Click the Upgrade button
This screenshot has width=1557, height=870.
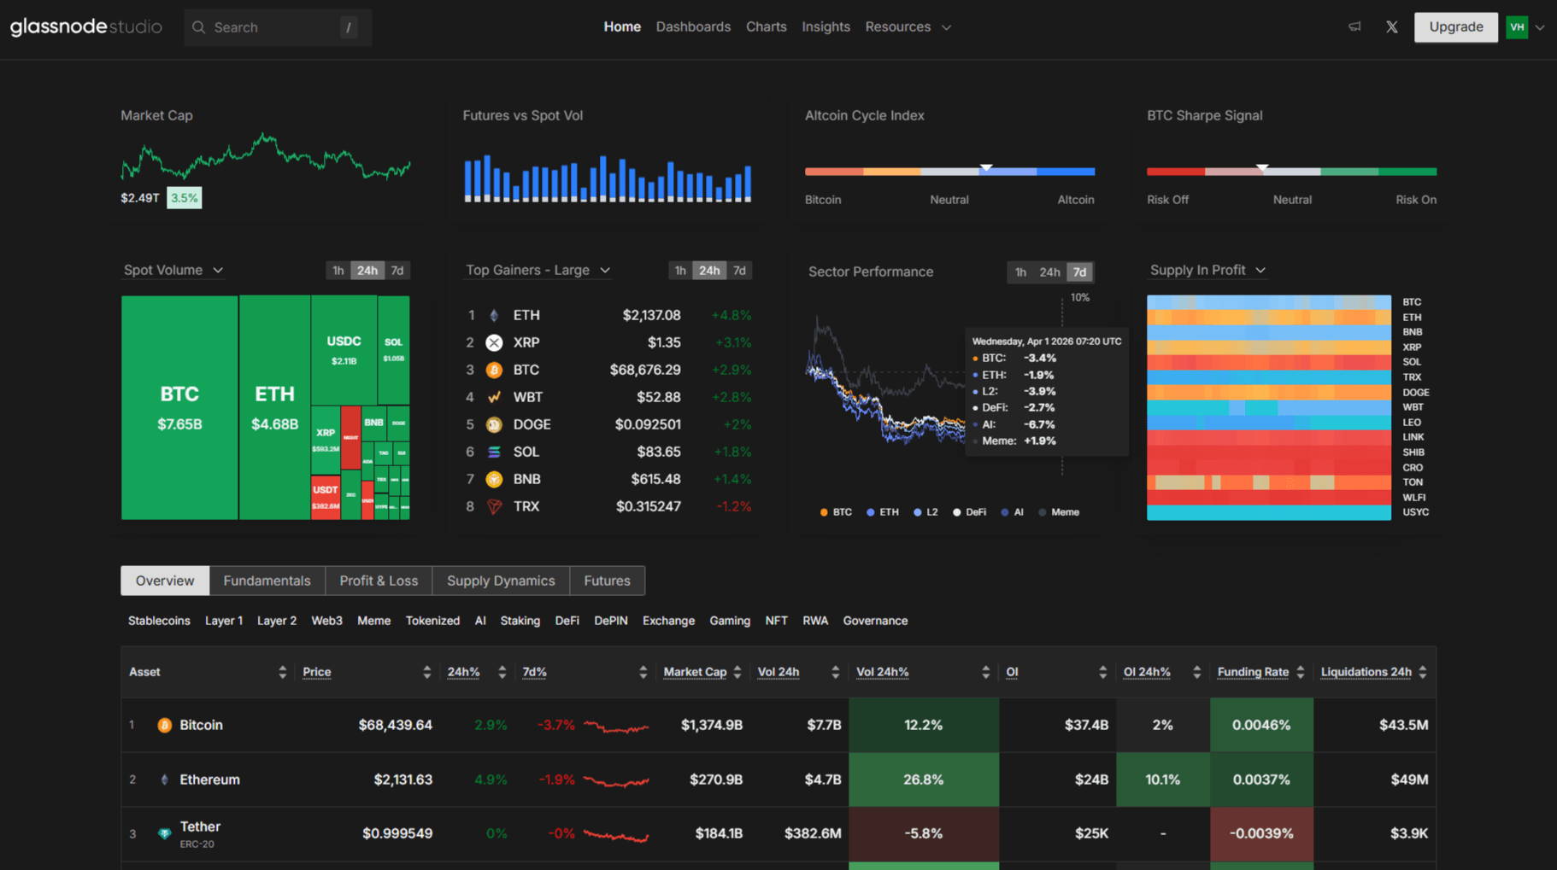(x=1455, y=26)
